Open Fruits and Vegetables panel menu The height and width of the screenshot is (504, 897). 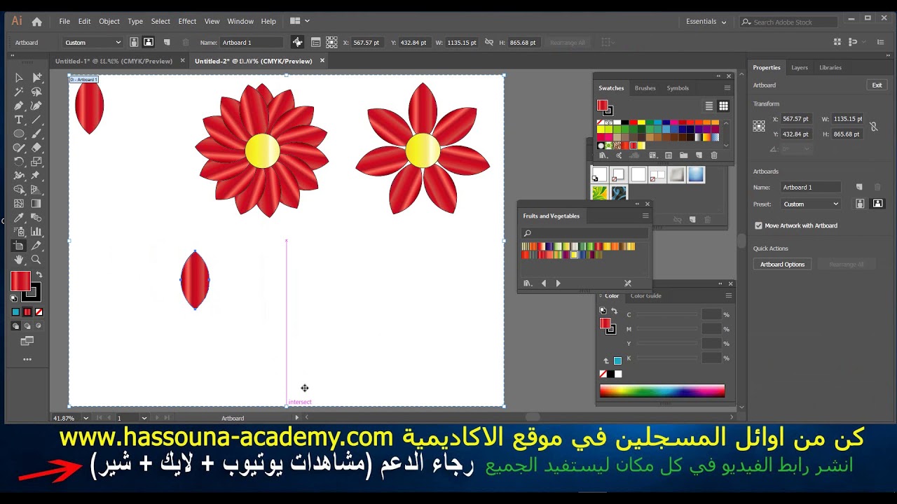(645, 216)
